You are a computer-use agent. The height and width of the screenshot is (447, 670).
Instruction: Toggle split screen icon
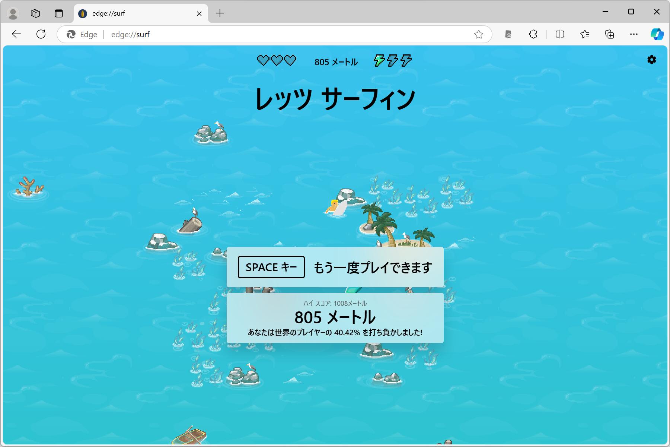pos(560,34)
